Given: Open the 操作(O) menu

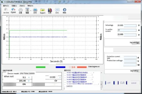Looking at the screenshot, I should [6, 6].
